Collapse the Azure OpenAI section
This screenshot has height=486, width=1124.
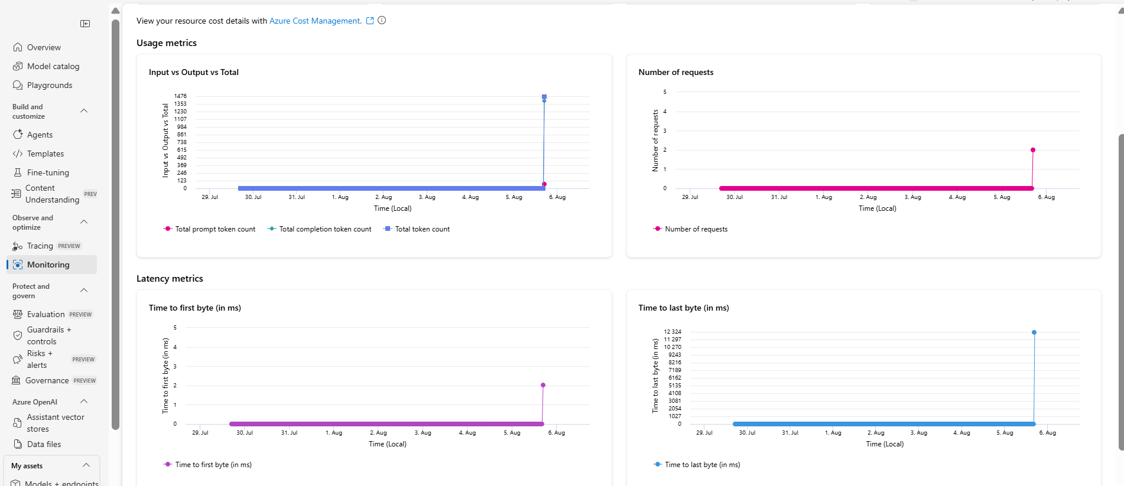pyautogui.click(x=84, y=402)
